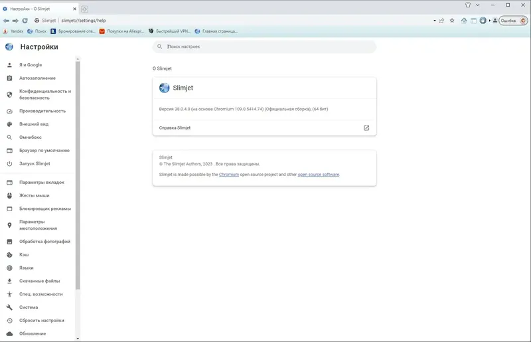The image size is (531, 342).
Task: Go forward with the forward arrow
Action: (15, 21)
